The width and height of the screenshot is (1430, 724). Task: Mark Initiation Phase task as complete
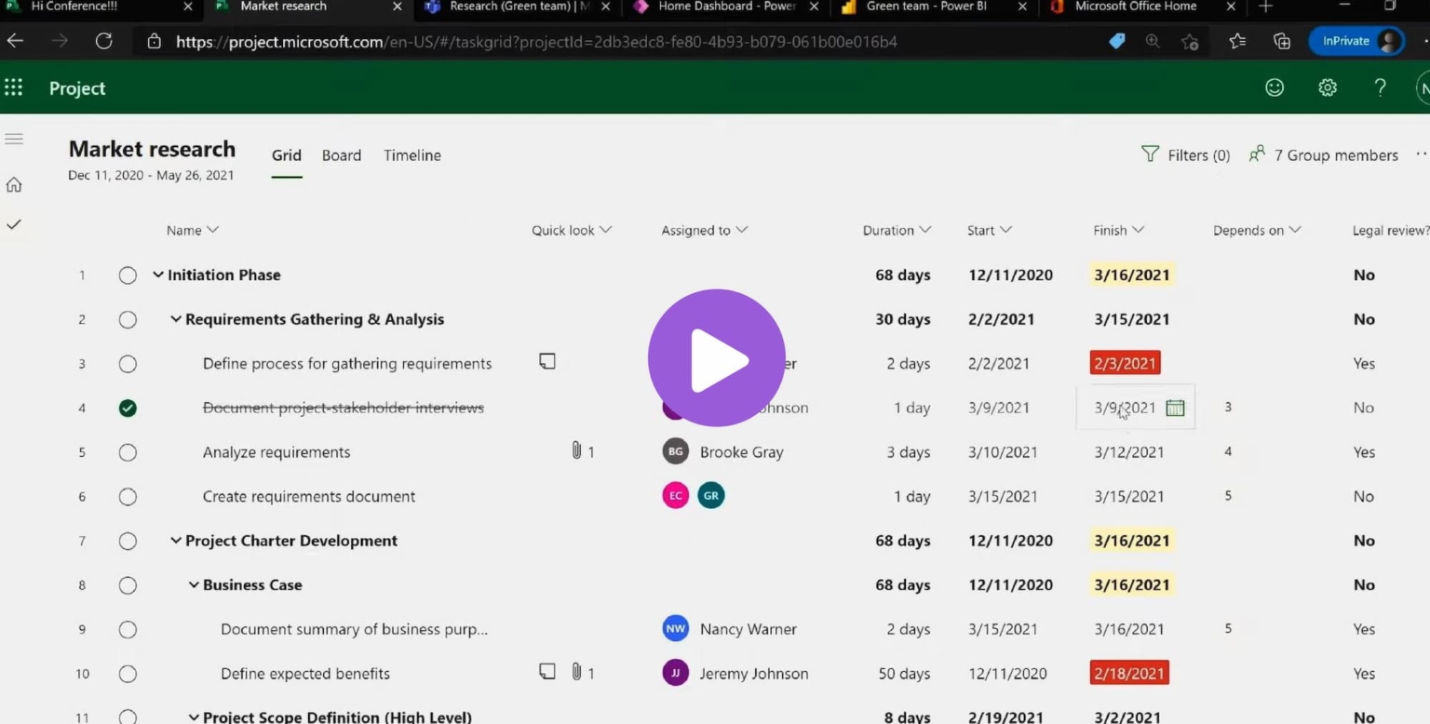pos(128,275)
